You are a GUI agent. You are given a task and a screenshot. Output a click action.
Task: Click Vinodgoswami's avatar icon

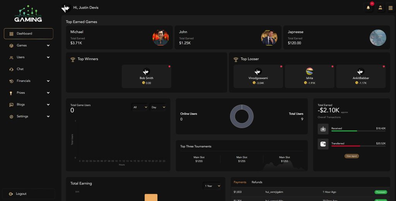258,71
